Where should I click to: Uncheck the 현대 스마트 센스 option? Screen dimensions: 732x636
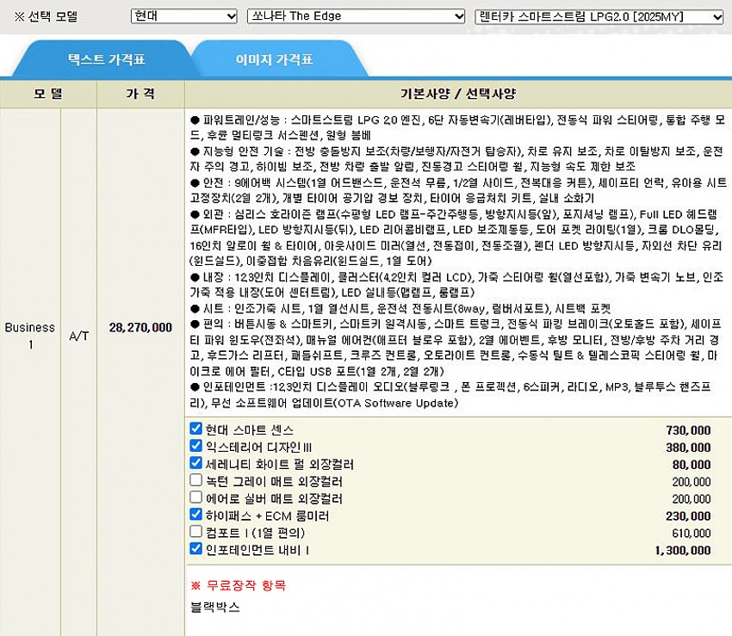[x=195, y=429]
